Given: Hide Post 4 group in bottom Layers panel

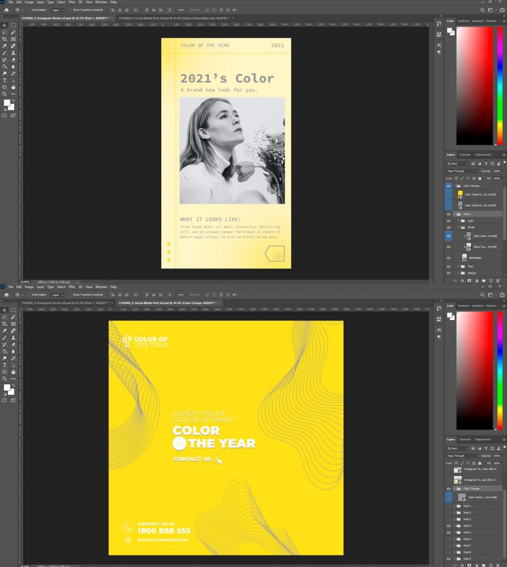Looking at the screenshot, I should tap(449, 526).
